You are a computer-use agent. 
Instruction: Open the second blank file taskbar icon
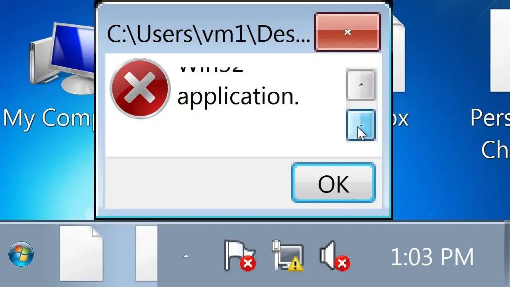146,254
